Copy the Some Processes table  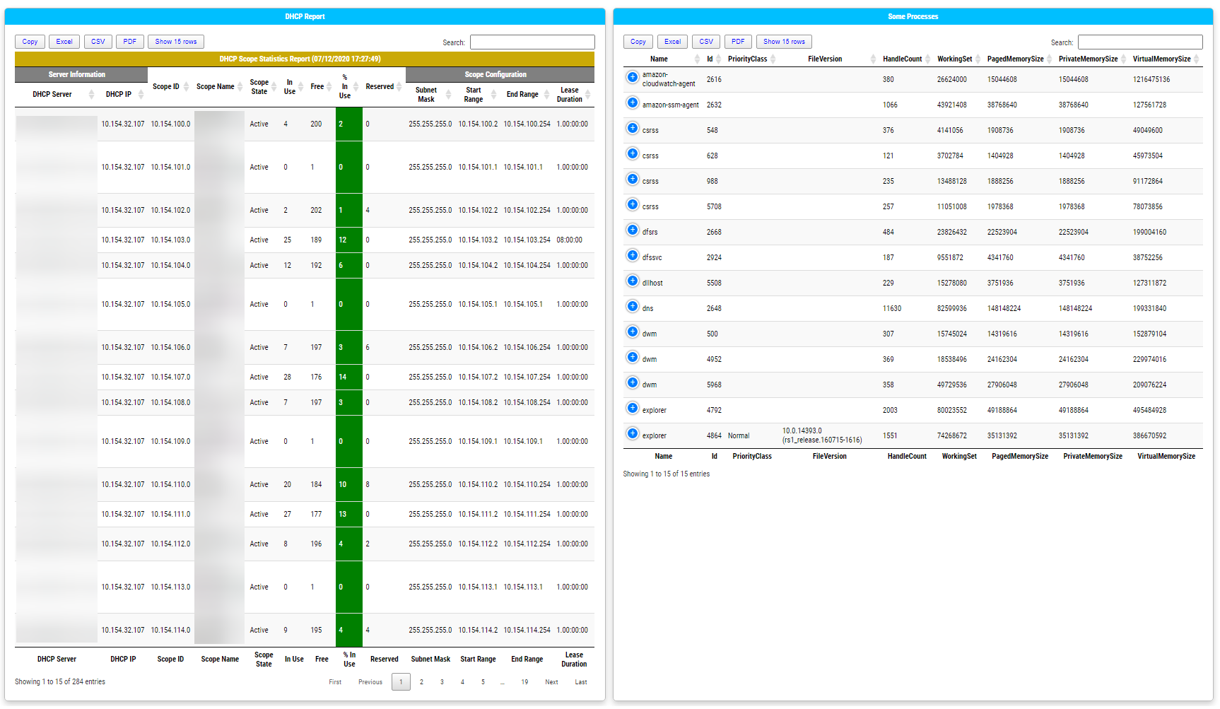click(638, 41)
